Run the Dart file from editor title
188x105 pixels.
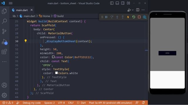point(129,10)
